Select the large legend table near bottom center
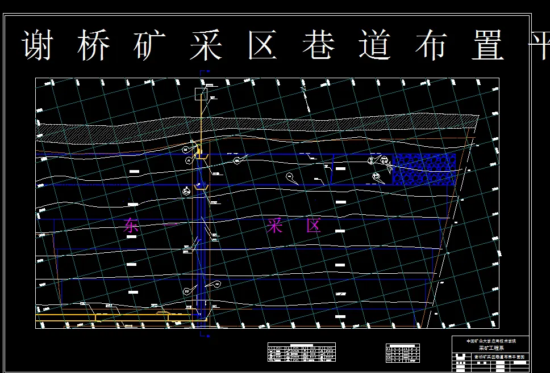This screenshot has width=550, height=373. (301, 350)
